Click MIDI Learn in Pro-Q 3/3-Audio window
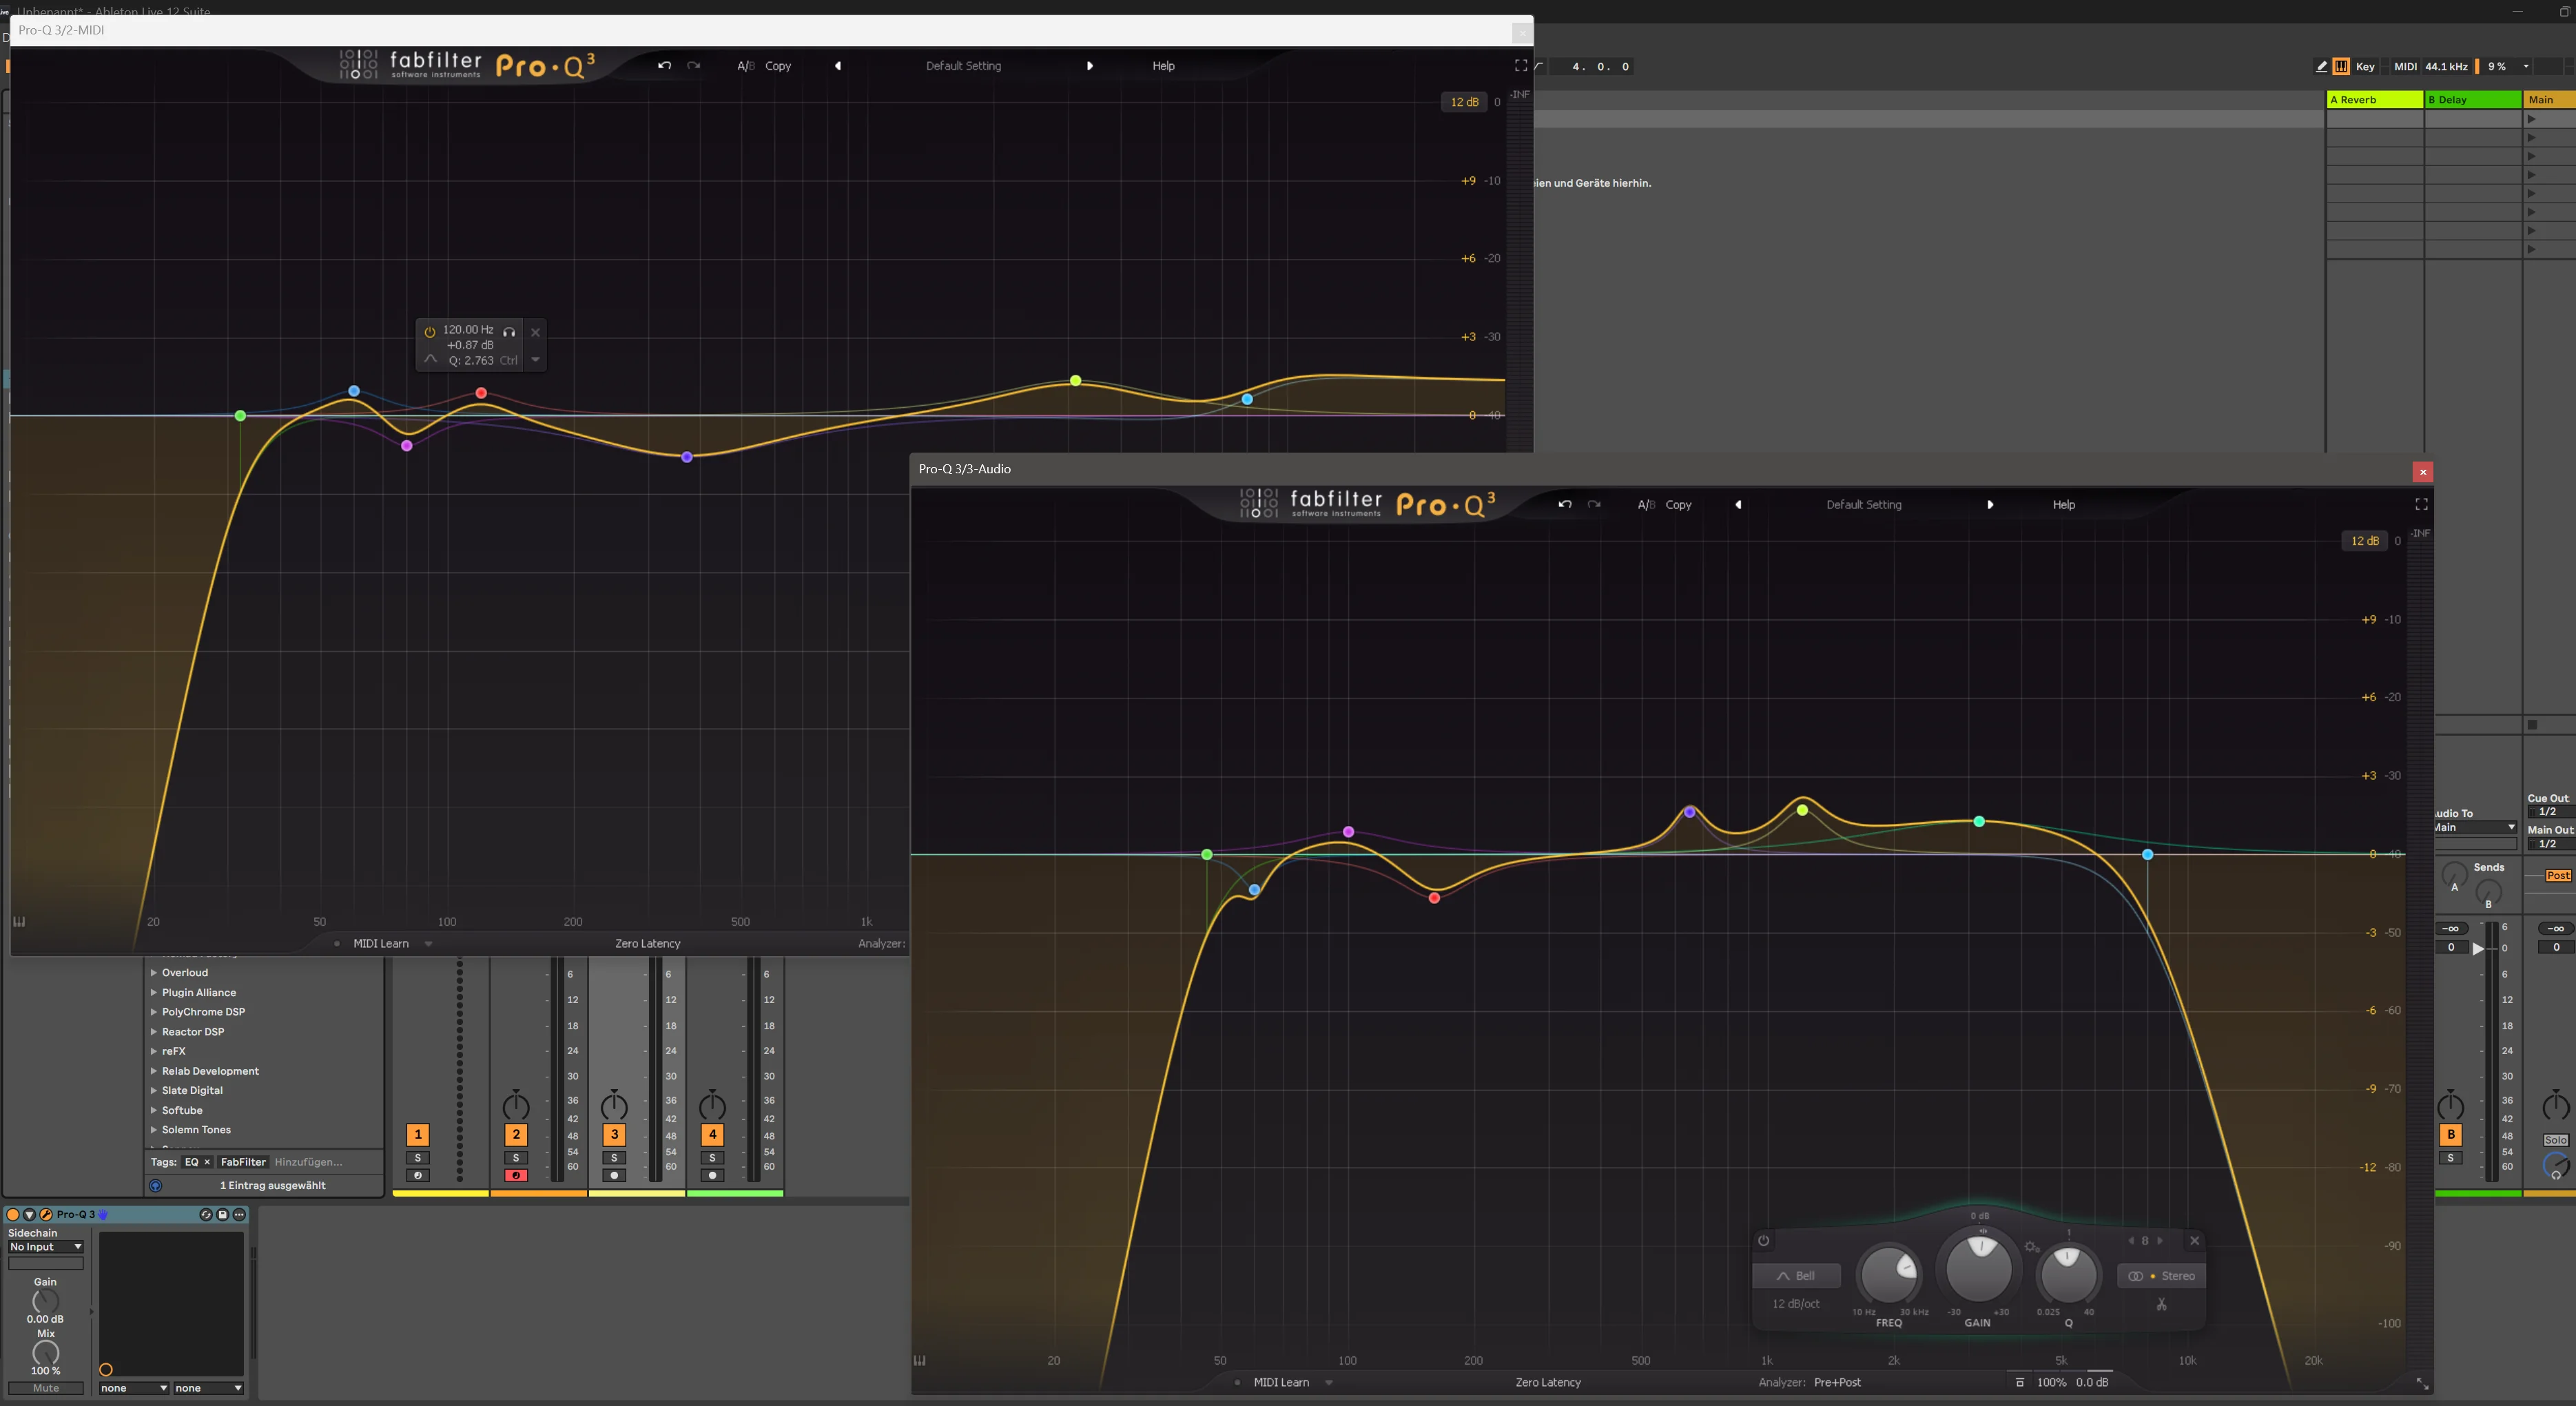The width and height of the screenshot is (2576, 1406). tap(1281, 1382)
